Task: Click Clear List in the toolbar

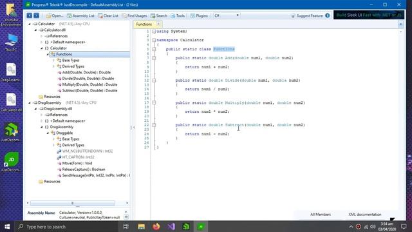Action: coord(108,15)
